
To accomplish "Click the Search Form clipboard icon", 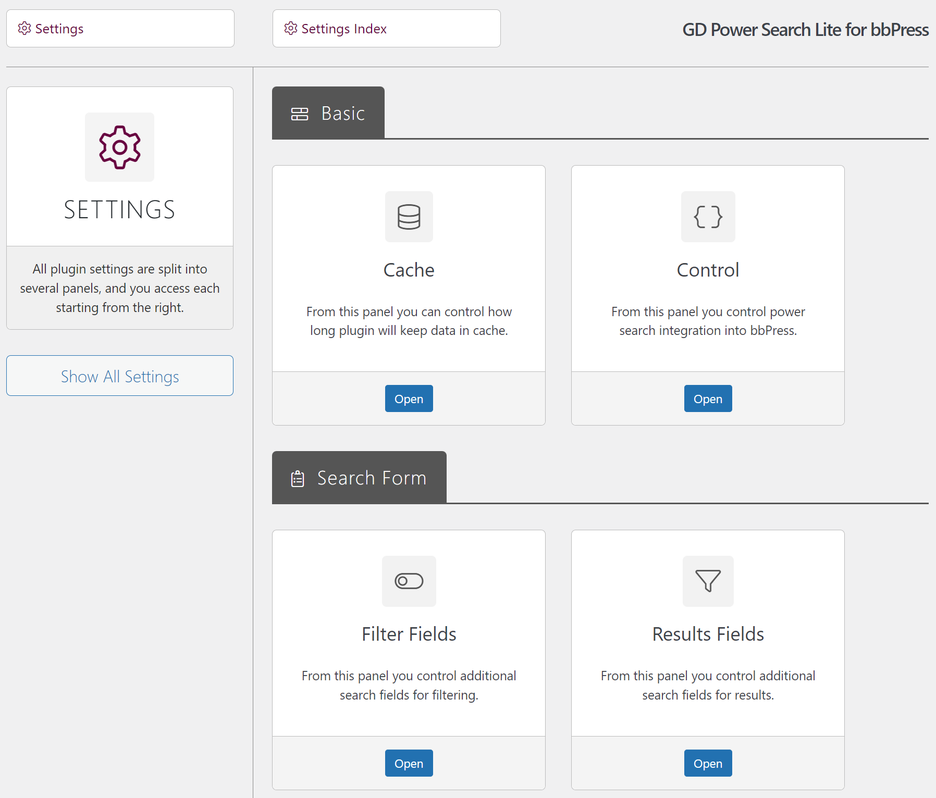I will click(x=298, y=478).
